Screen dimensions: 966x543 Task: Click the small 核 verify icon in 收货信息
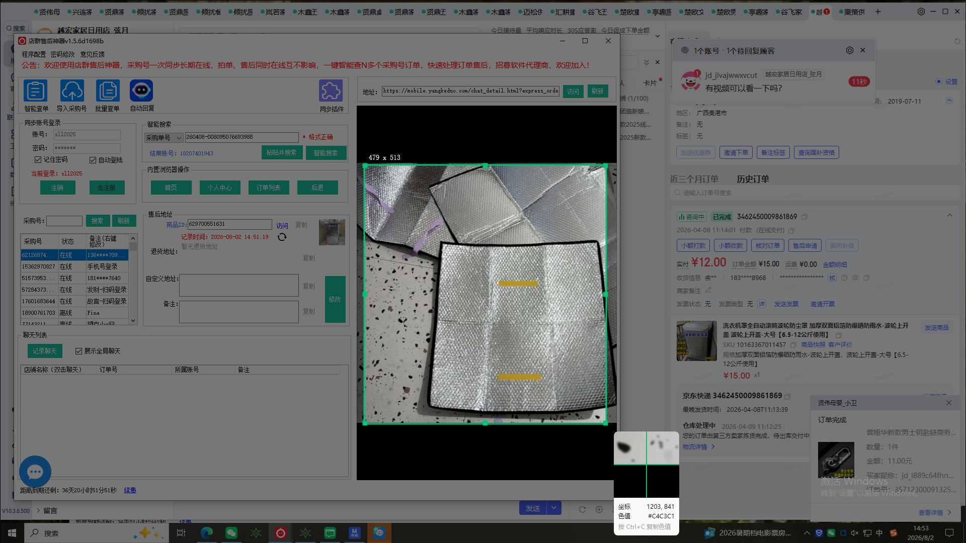[x=832, y=278]
